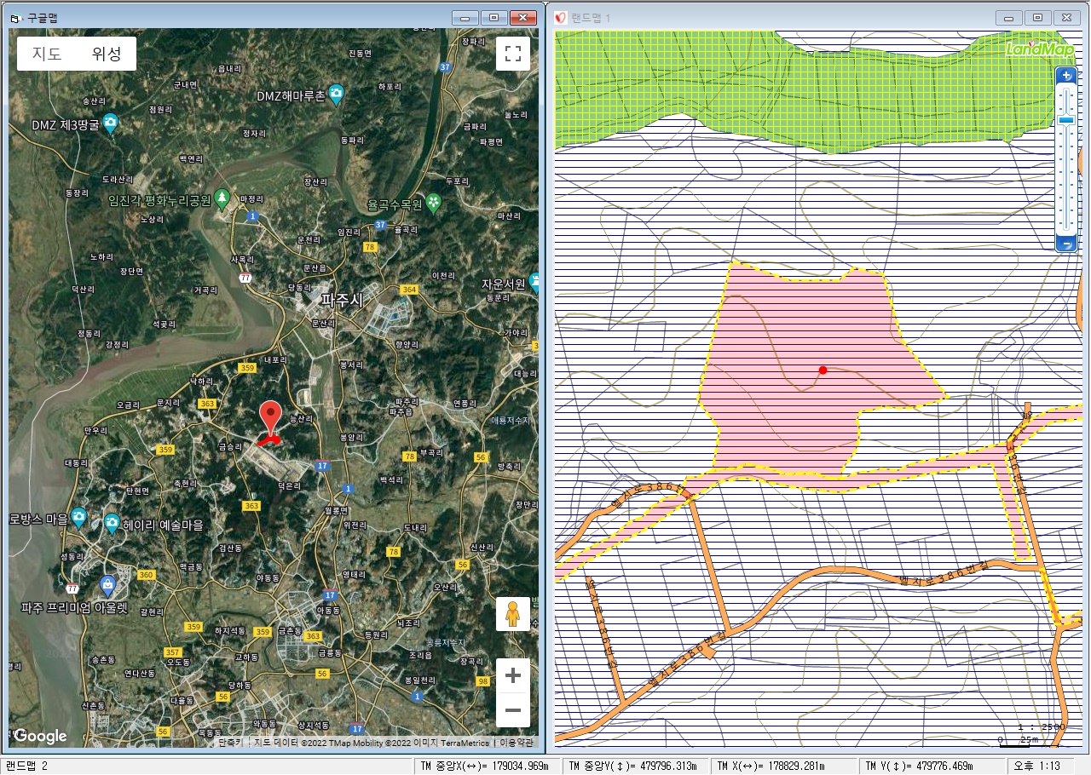Switch Google map to 지도 view
Screen dimensions: 1091x775
point(47,54)
